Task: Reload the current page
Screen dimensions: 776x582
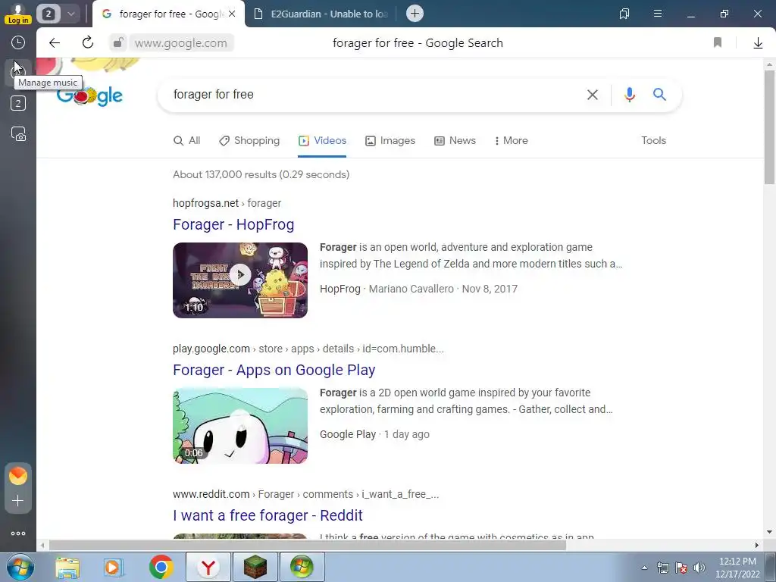Action: coord(88,42)
